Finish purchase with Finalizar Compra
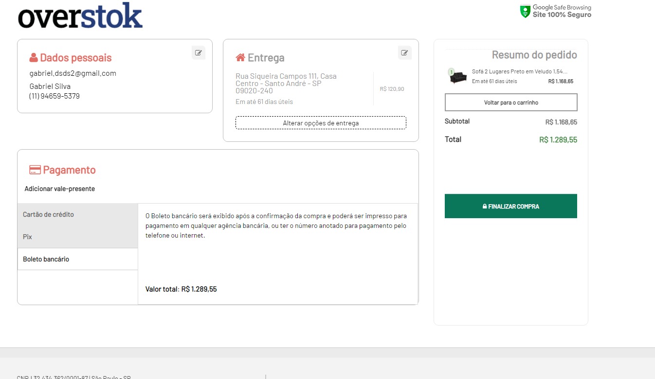655x379 pixels. pos(511,207)
